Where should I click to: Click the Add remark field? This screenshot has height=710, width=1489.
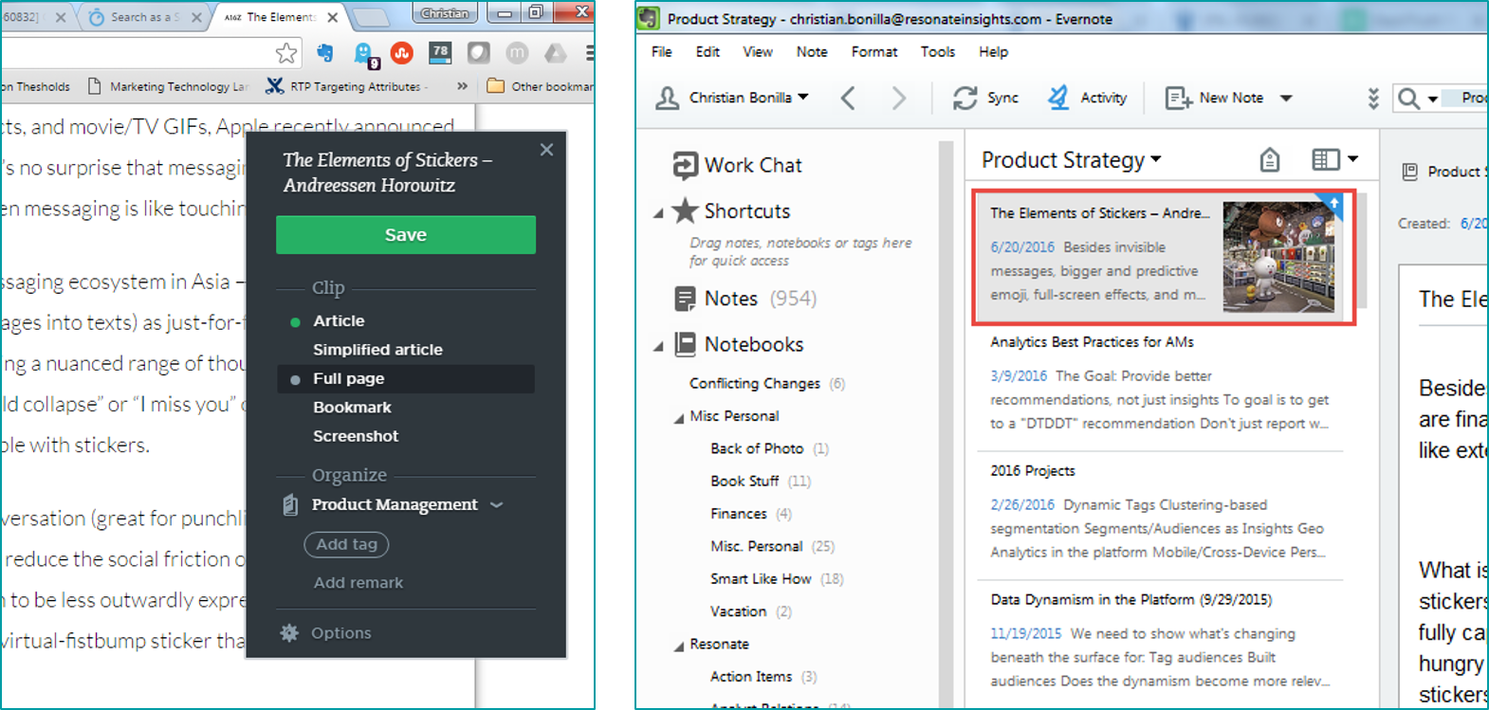[358, 583]
